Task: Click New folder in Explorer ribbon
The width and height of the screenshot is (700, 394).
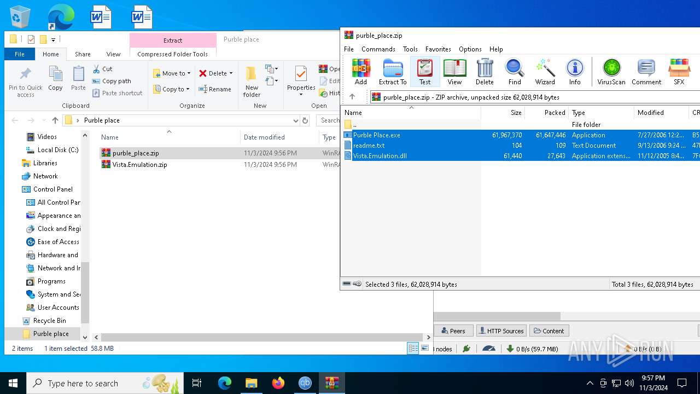Action: pyautogui.click(x=252, y=82)
